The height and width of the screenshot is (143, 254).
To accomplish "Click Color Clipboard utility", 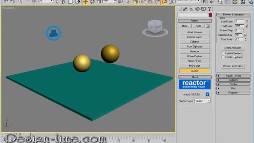I will coord(194,46).
